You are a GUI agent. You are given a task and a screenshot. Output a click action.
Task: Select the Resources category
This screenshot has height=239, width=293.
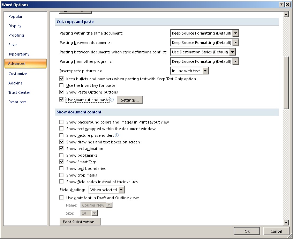point(17,102)
